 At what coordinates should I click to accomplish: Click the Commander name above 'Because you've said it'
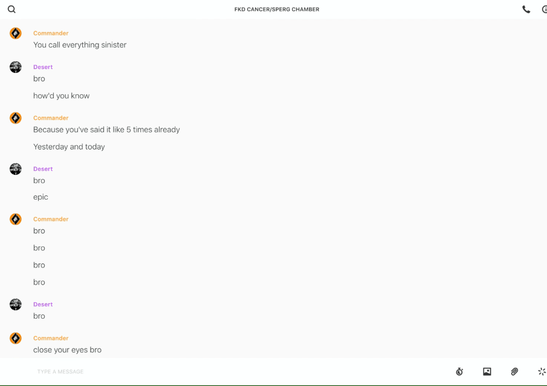(x=51, y=117)
